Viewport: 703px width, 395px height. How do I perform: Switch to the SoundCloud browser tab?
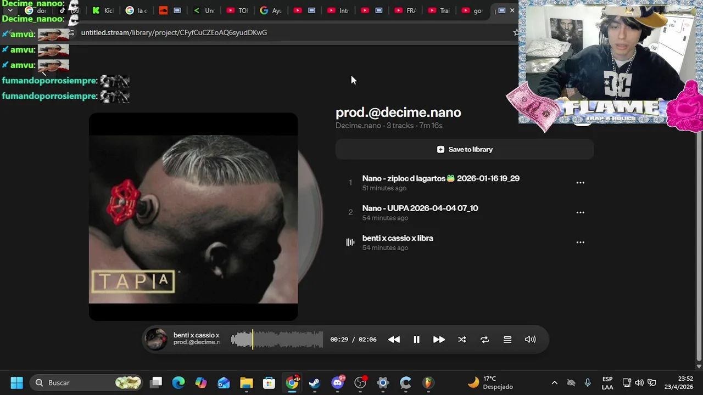click(x=170, y=10)
